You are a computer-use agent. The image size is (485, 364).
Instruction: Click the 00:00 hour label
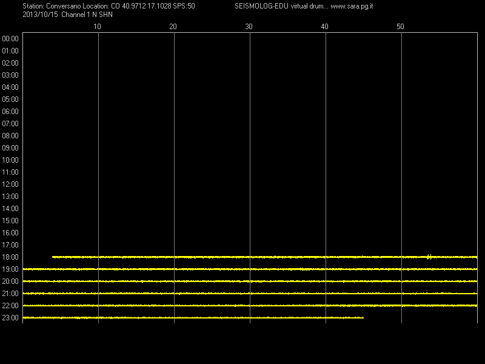pos(10,39)
